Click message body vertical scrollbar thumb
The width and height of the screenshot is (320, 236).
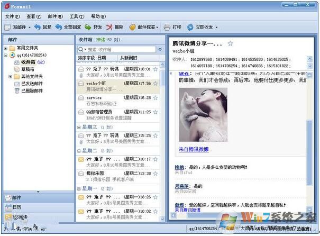(x=309, y=153)
